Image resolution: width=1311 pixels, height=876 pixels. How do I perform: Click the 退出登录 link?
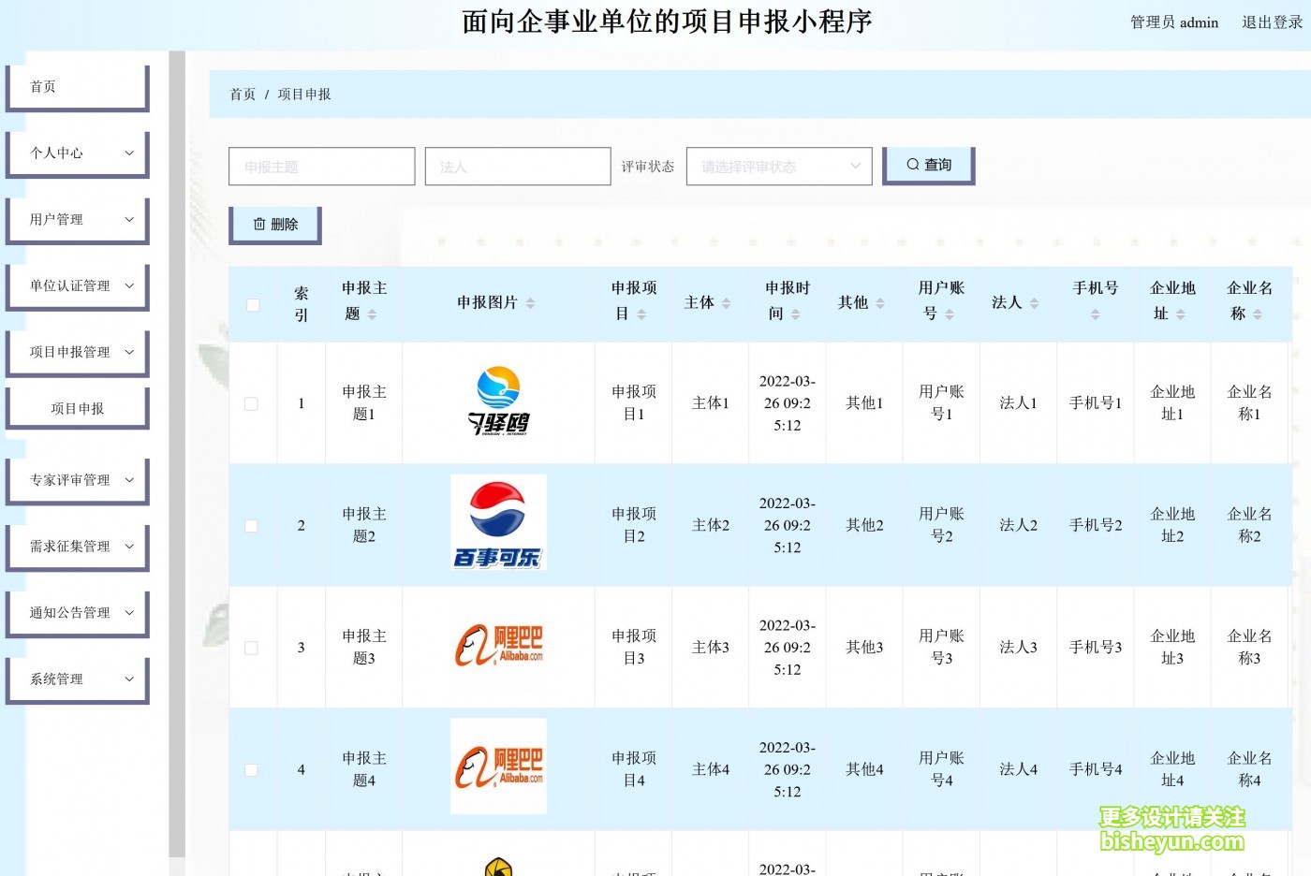pyautogui.click(x=1272, y=22)
